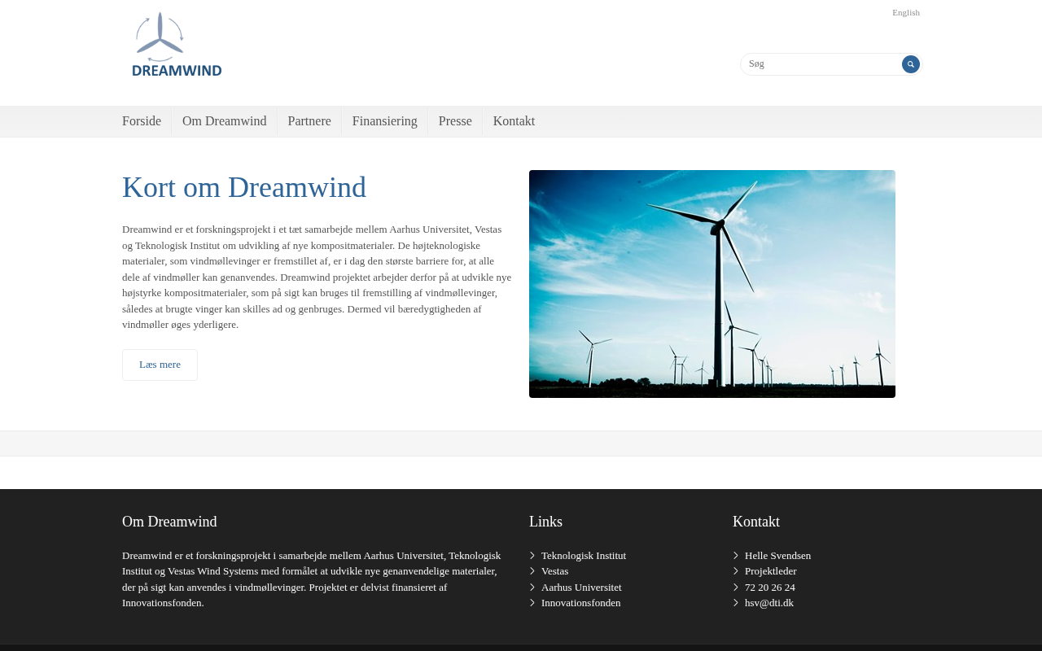
Task: Open the Forside menu item
Action: coord(142,121)
